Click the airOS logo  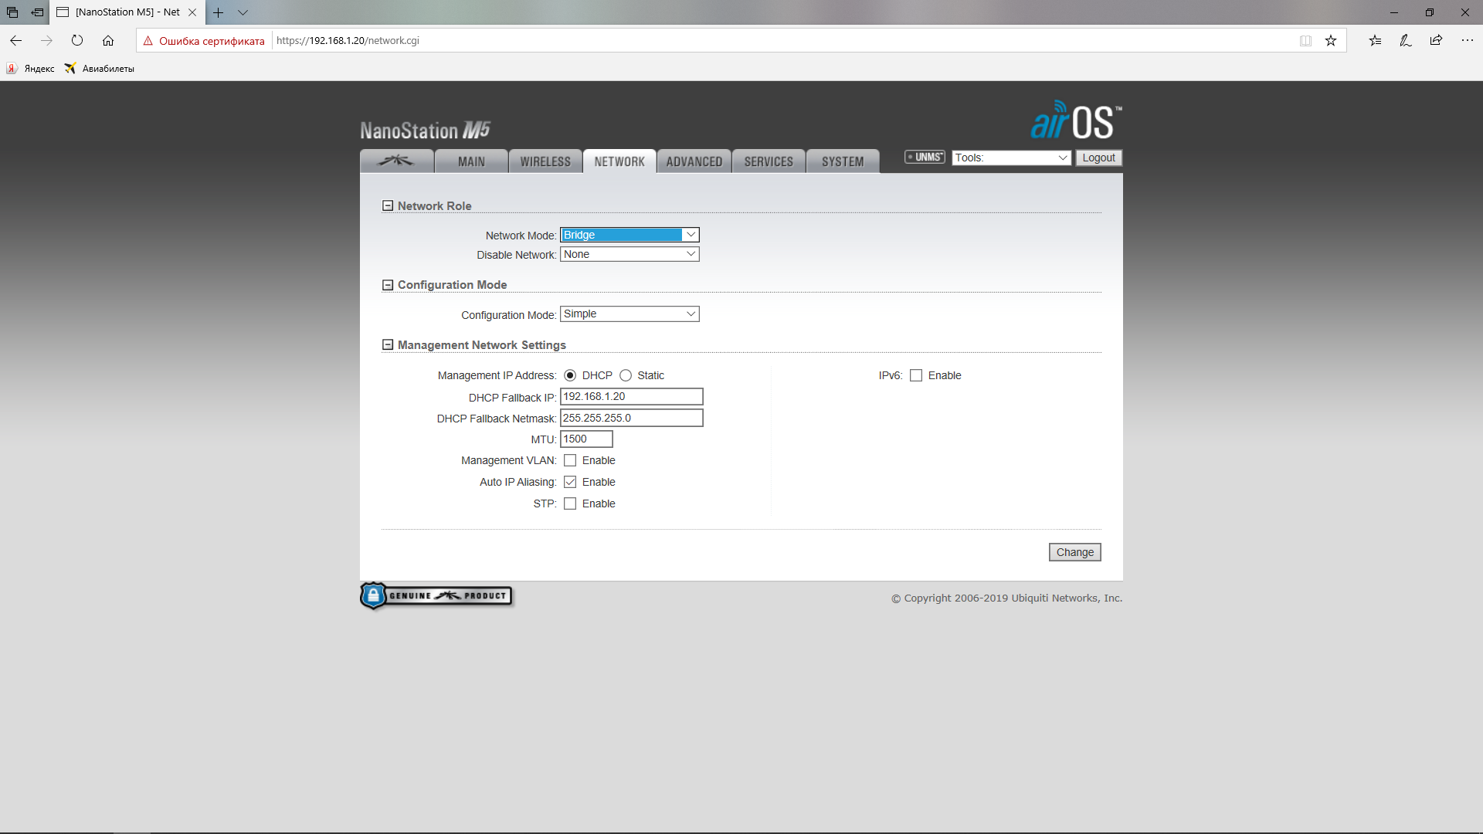click(1076, 120)
